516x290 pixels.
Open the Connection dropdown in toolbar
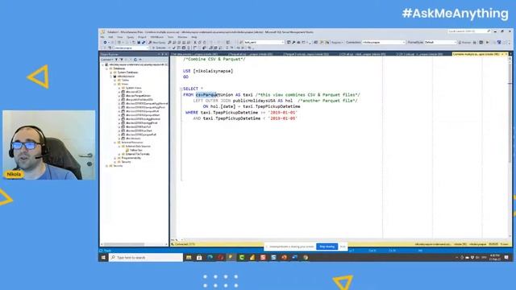tap(384, 43)
